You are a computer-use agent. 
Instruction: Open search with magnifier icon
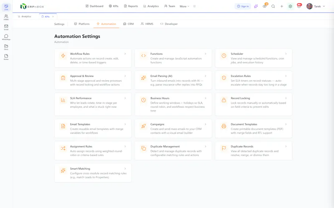pos(273,6)
